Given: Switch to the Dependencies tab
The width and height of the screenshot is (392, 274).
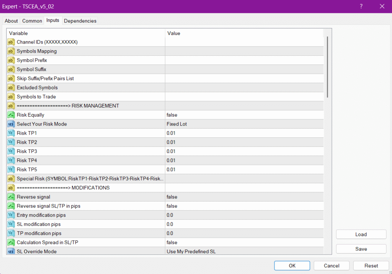Looking at the screenshot, I should (x=80, y=21).
